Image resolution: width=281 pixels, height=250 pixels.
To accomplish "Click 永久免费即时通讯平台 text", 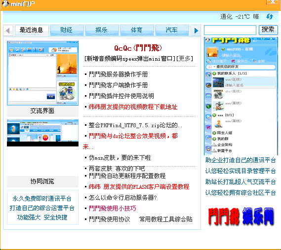I will click(42, 199).
